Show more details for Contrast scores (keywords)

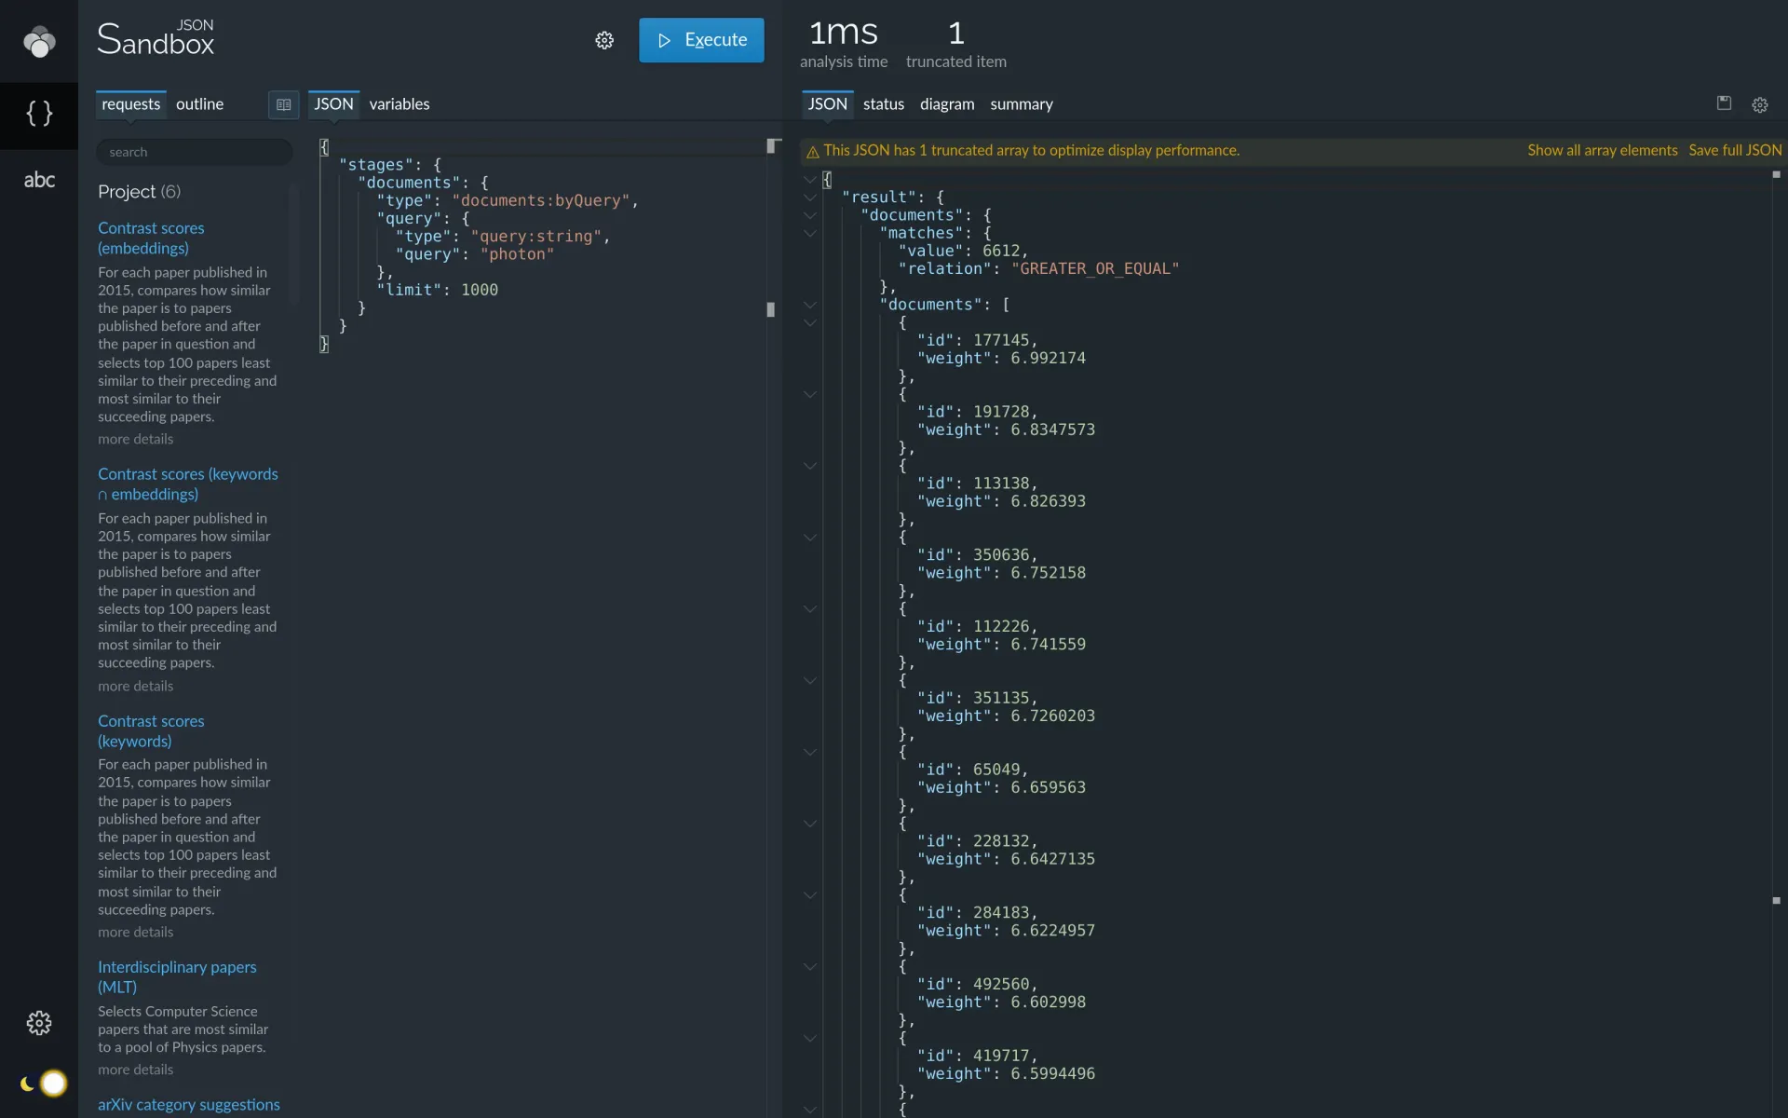tap(135, 933)
